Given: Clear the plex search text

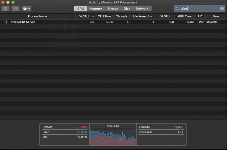Looking at the screenshot, I should click(x=222, y=9).
